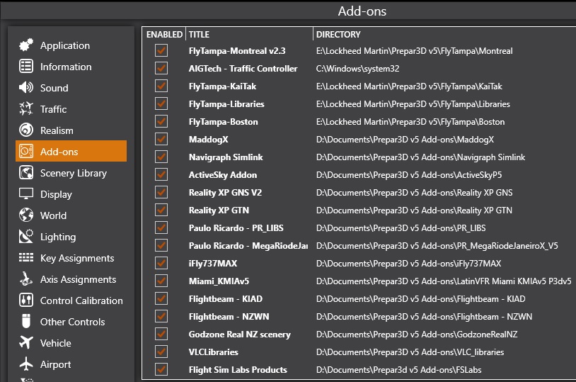Click the Lighting moon icon

(x=26, y=236)
